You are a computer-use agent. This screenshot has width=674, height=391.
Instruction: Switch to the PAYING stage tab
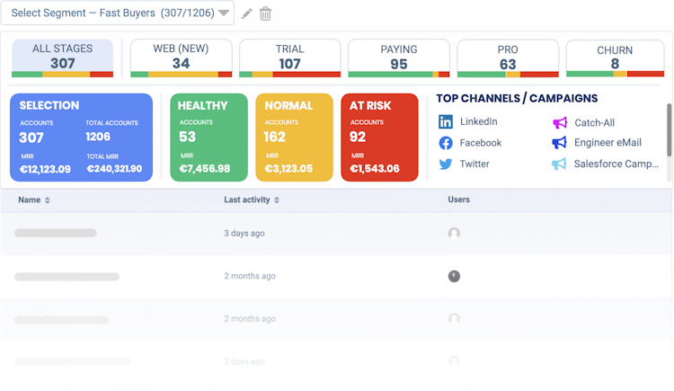[399, 58]
